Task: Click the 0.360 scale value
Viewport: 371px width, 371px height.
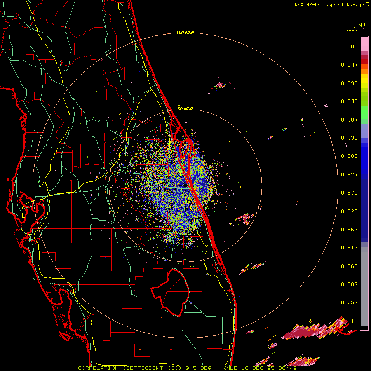Action: [349, 266]
